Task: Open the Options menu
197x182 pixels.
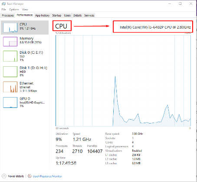Action: coord(14,10)
